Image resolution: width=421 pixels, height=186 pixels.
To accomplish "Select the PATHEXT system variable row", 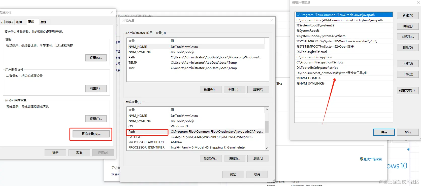I will click(x=196, y=137).
